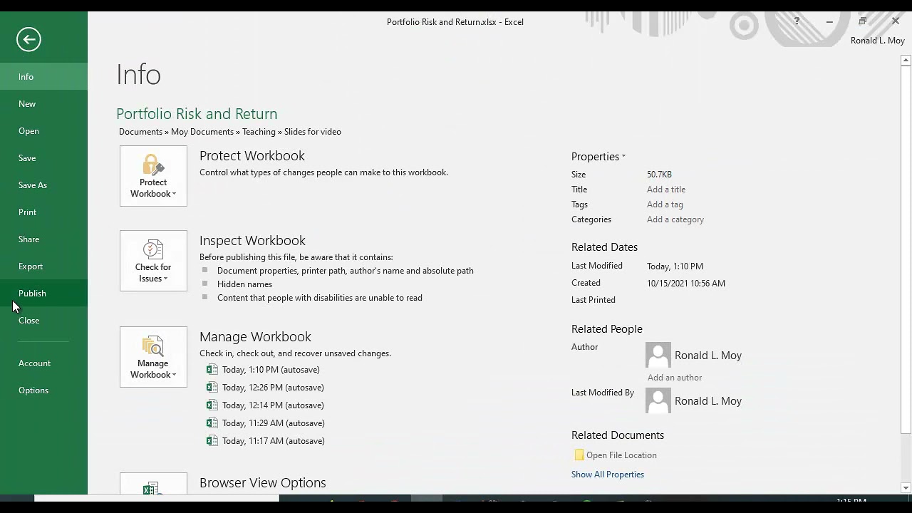Choose Save in the backstage menu
Viewport: 912px width, 513px height.
tap(43, 158)
